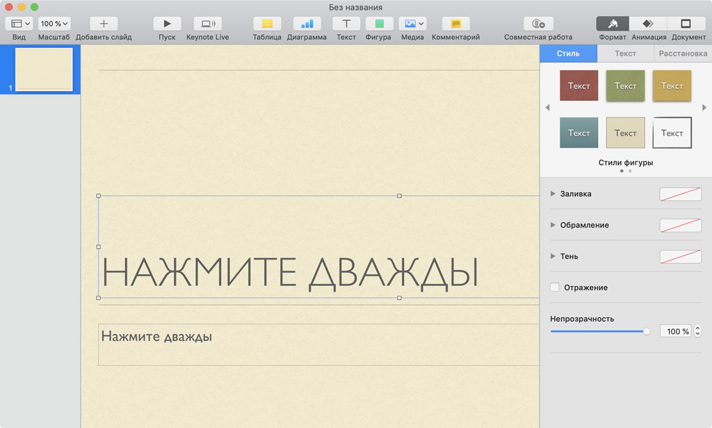Click the Без названия window title
The height and width of the screenshot is (428, 712).
pyautogui.click(x=355, y=7)
